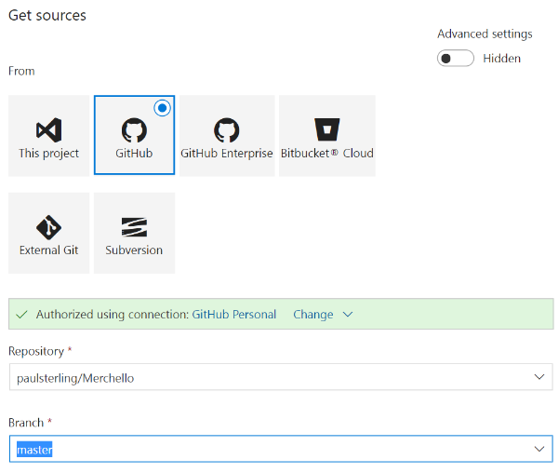The width and height of the screenshot is (558, 473).
Task: Toggle the Advanced settings Hidden switch
Action: coord(456,58)
